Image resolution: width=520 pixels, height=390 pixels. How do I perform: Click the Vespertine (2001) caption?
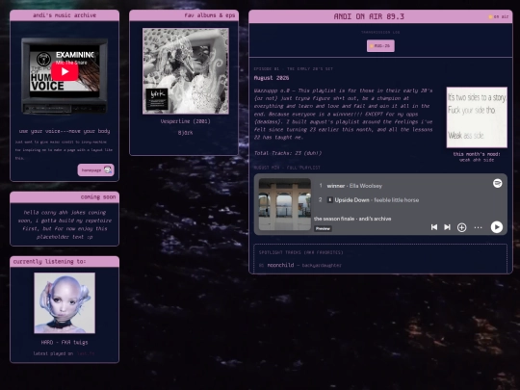point(186,121)
